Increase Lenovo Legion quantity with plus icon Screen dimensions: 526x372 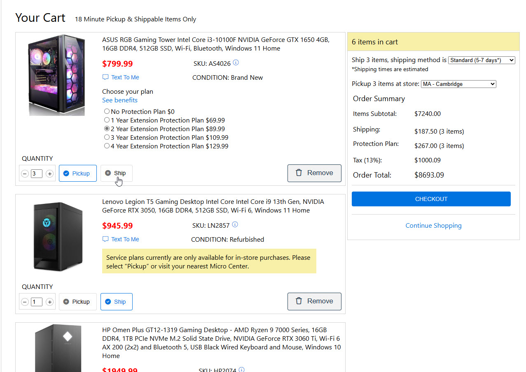[x=49, y=302]
